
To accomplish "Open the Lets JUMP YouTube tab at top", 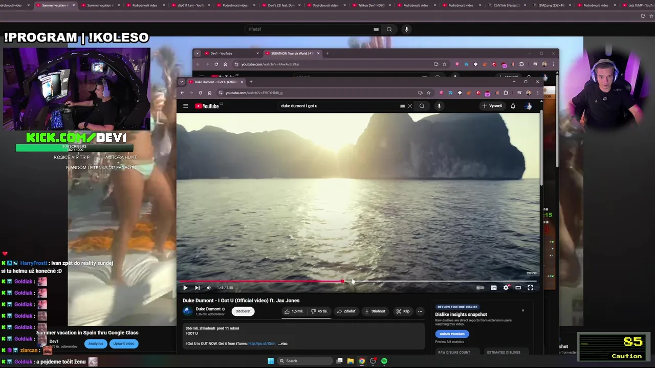I will (641, 5).
